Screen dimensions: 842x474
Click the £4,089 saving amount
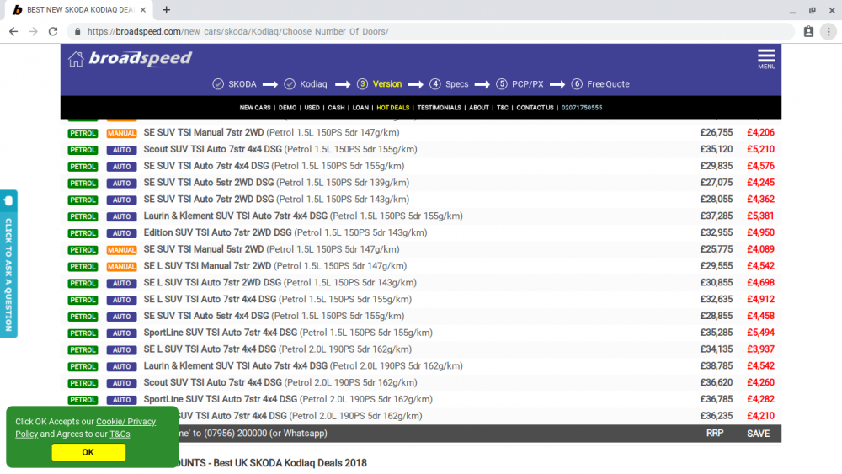point(760,249)
